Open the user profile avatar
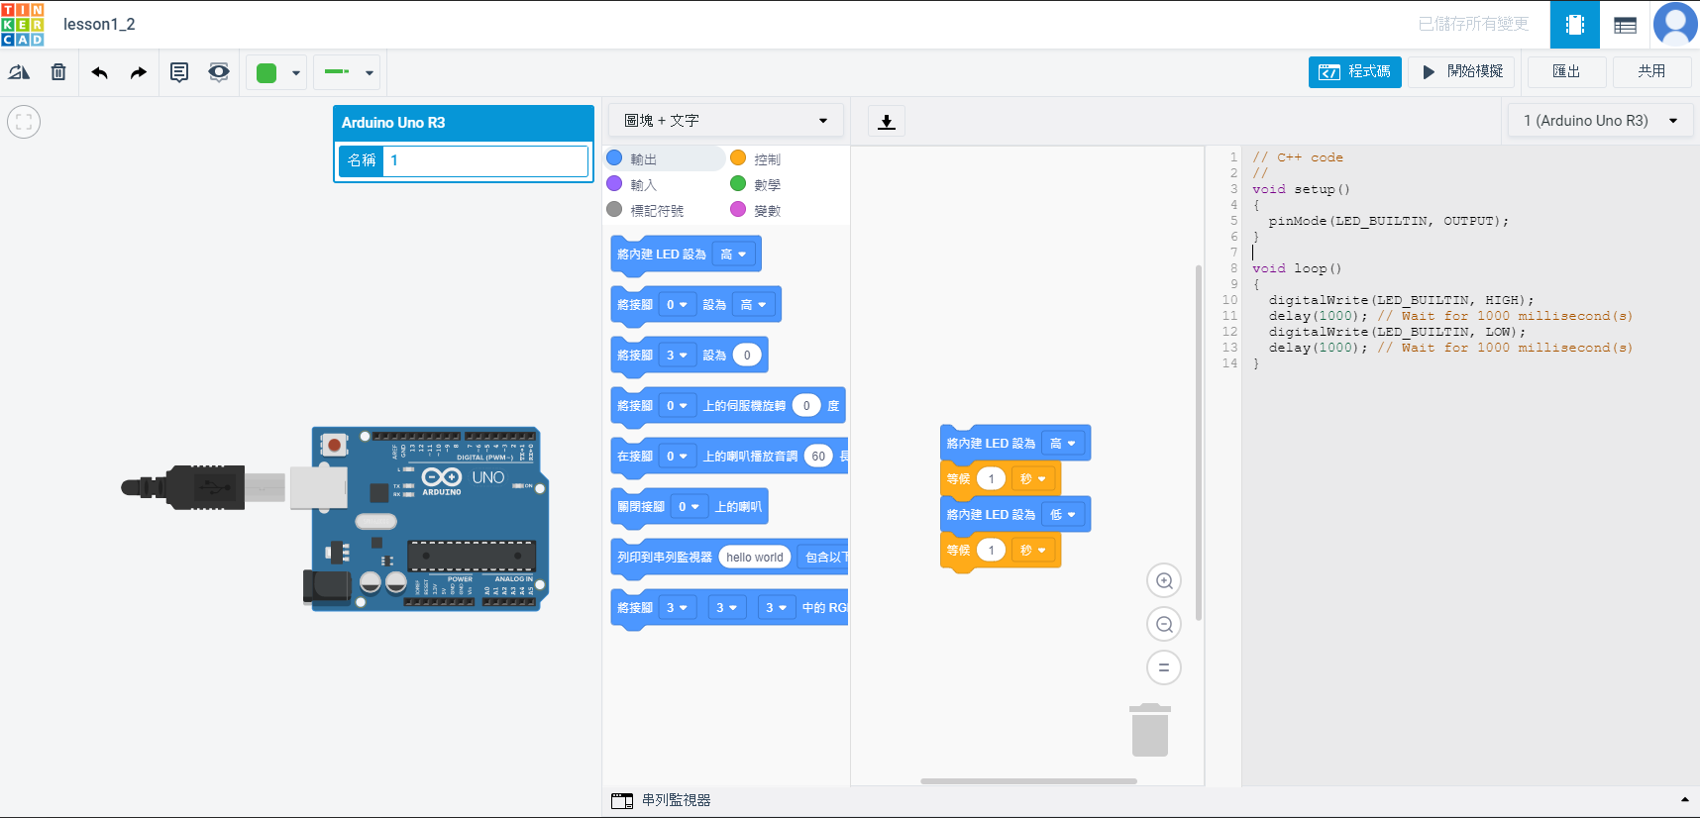Screen dimensions: 1700x818 1675,25
